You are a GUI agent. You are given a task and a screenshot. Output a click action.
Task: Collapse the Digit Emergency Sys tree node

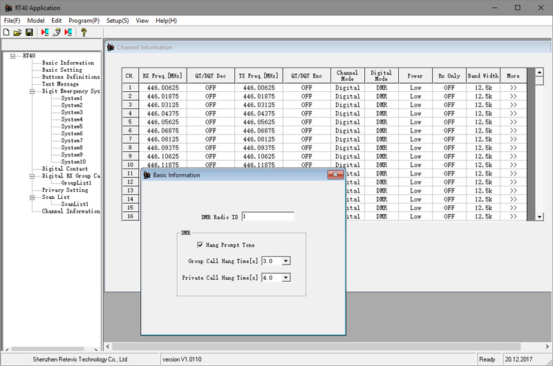tap(32, 91)
